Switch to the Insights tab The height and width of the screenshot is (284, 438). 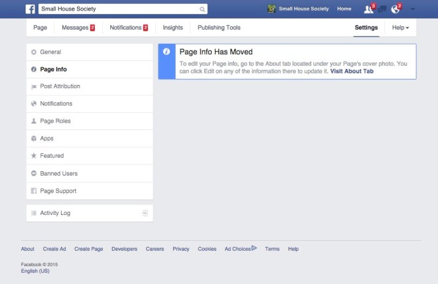pos(173,28)
